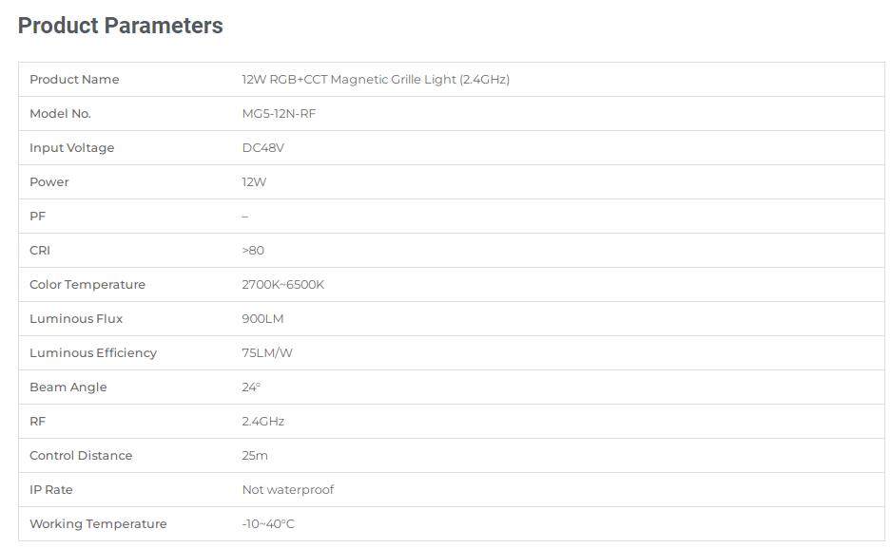
Task: Click the Not waterproof IP value
Action: tap(288, 489)
